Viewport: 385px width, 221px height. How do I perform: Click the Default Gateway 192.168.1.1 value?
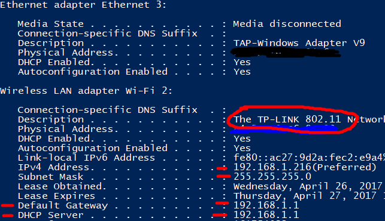(x=266, y=205)
